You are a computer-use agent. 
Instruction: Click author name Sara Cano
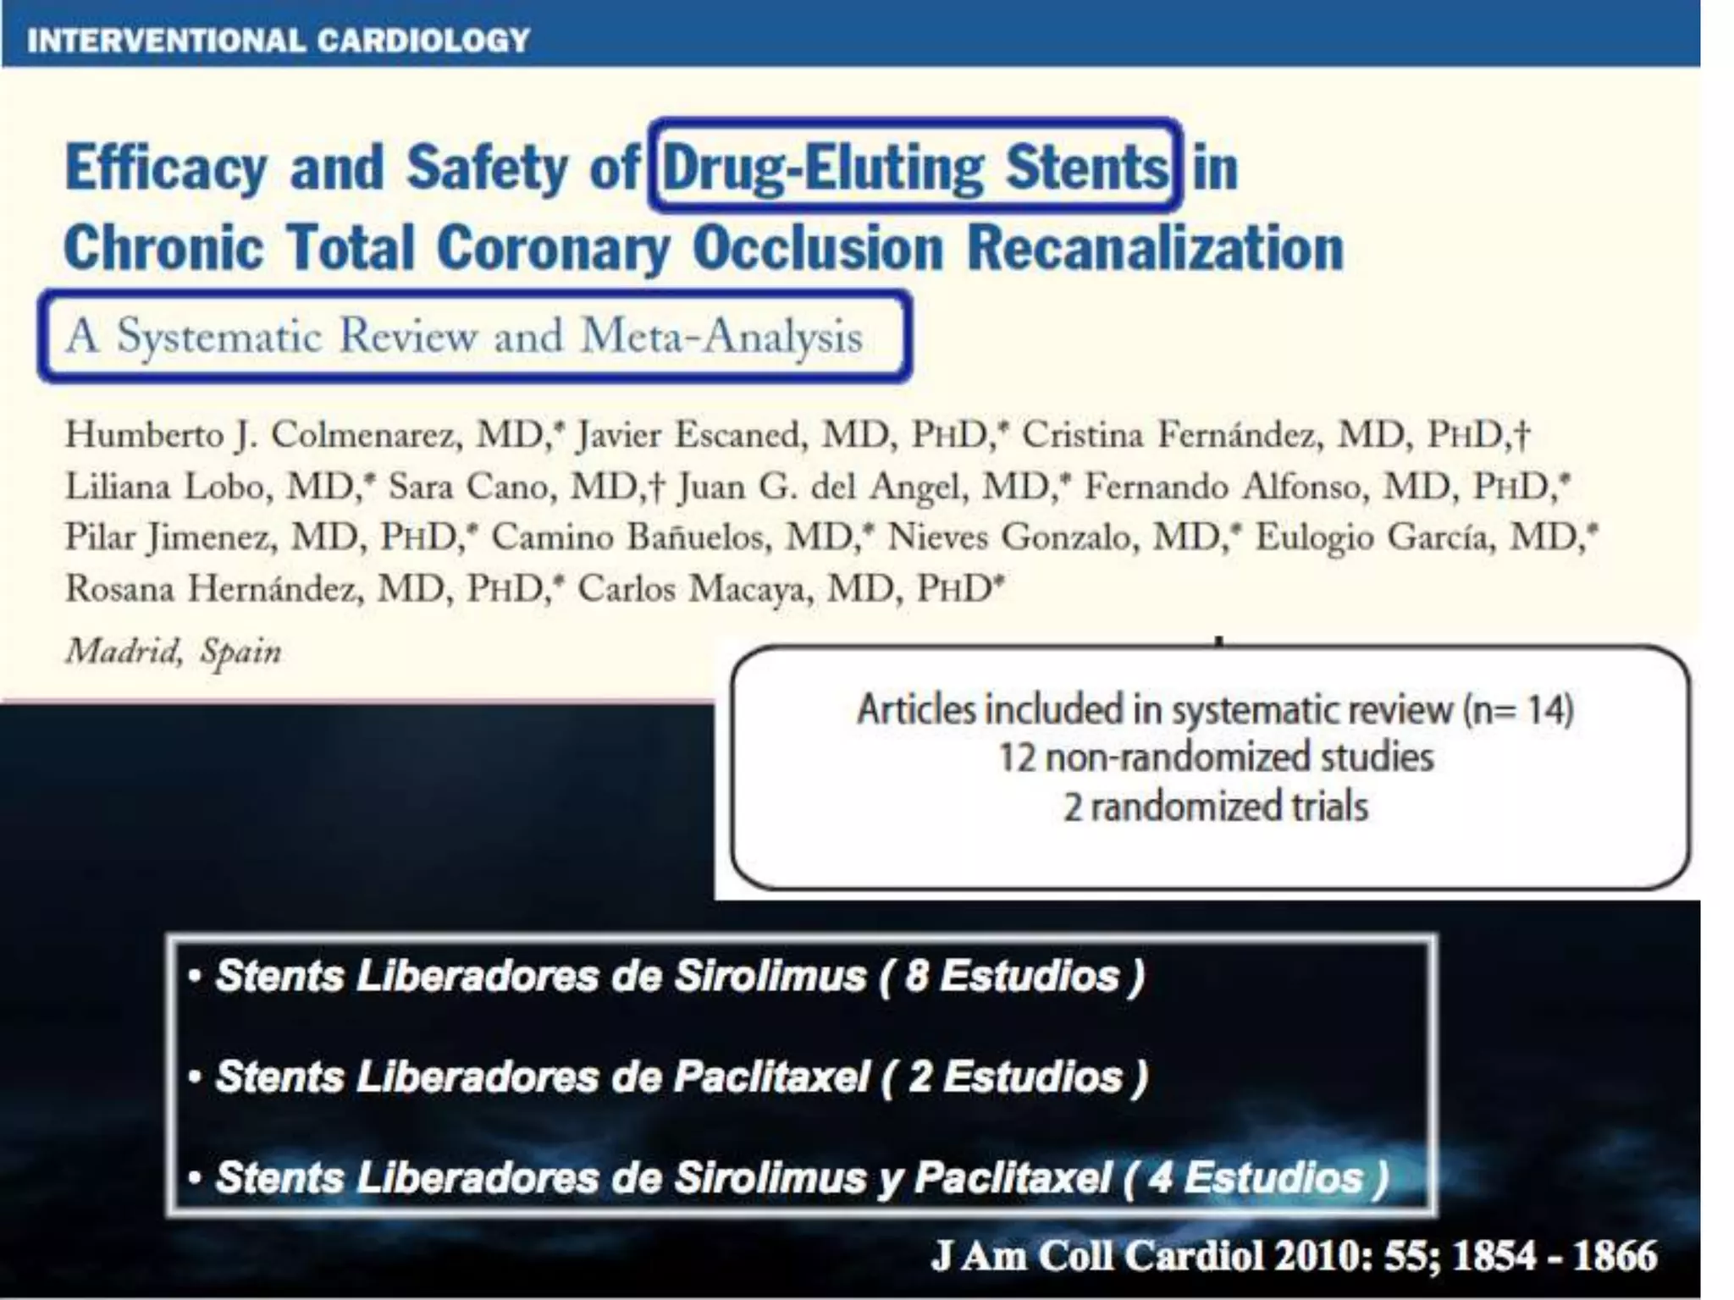468,487
